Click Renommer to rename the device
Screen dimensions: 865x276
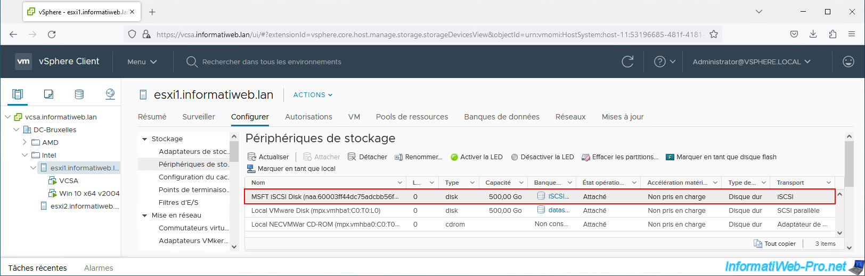[418, 157]
